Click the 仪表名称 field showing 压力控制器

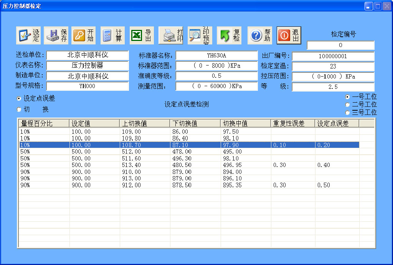coord(88,65)
